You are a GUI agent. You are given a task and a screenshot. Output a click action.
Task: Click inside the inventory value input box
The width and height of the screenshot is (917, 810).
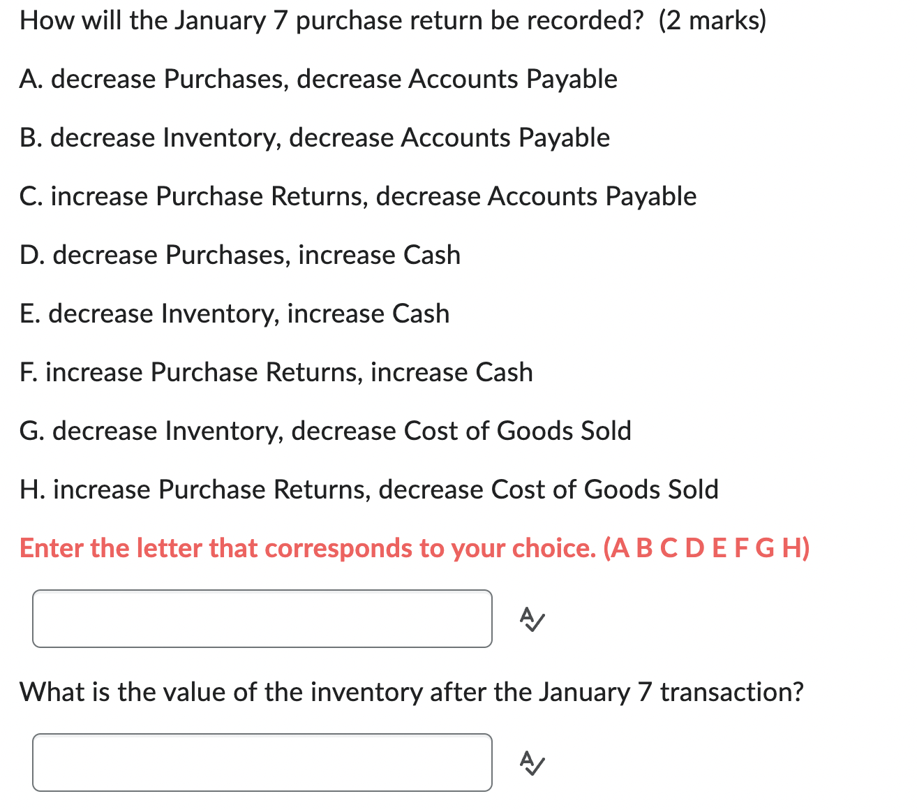(x=262, y=763)
